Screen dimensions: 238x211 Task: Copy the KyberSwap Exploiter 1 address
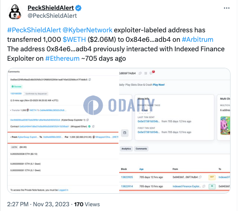88,120
